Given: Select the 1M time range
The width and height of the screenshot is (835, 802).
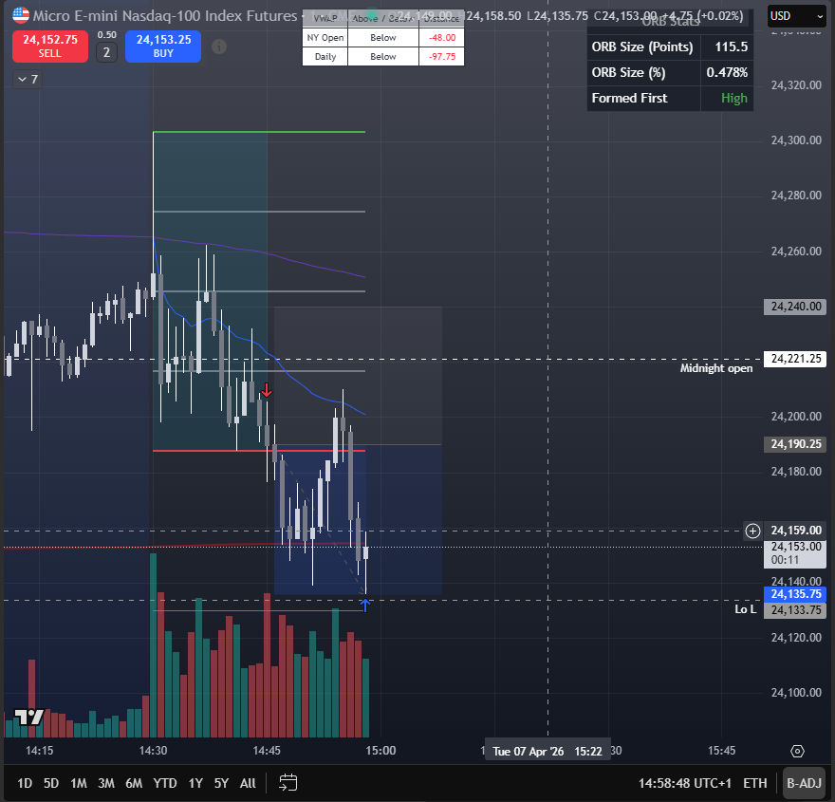Looking at the screenshot, I should [78, 783].
